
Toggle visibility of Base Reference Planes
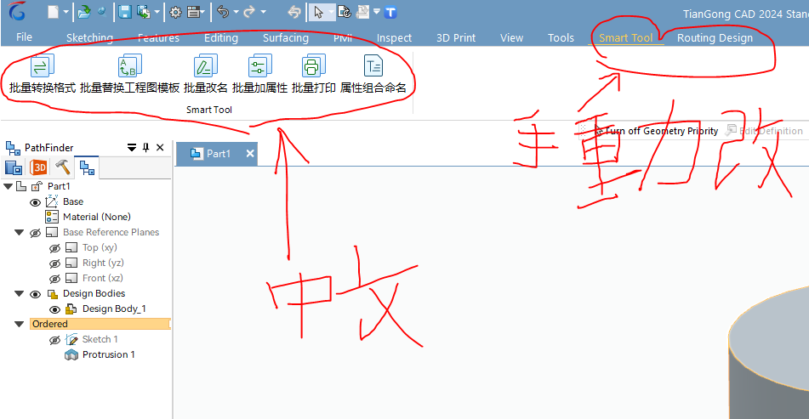35,233
